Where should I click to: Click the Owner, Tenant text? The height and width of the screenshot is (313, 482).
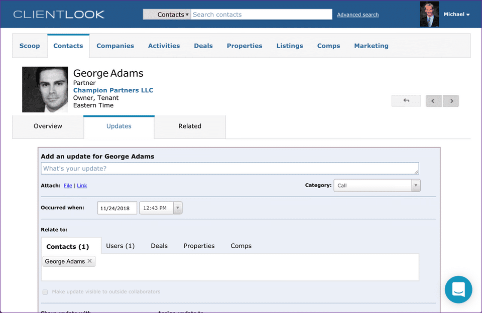click(96, 98)
